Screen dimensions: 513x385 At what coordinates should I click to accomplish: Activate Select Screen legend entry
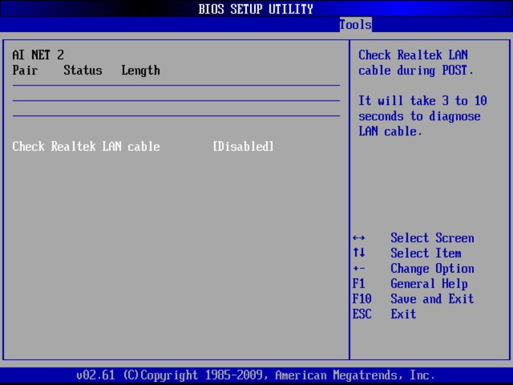pos(432,238)
